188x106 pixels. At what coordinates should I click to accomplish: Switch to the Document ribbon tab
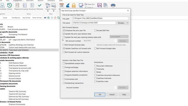[x=30, y=1]
